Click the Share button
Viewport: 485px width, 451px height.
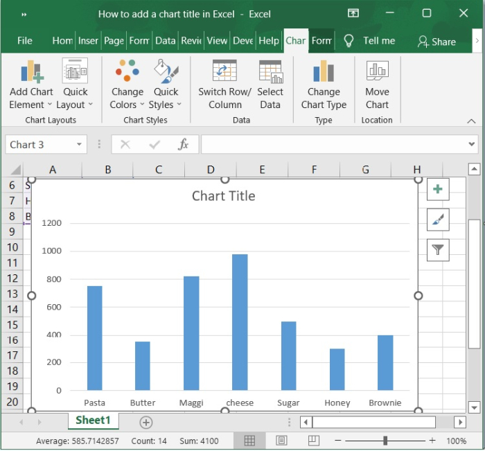click(x=436, y=42)
